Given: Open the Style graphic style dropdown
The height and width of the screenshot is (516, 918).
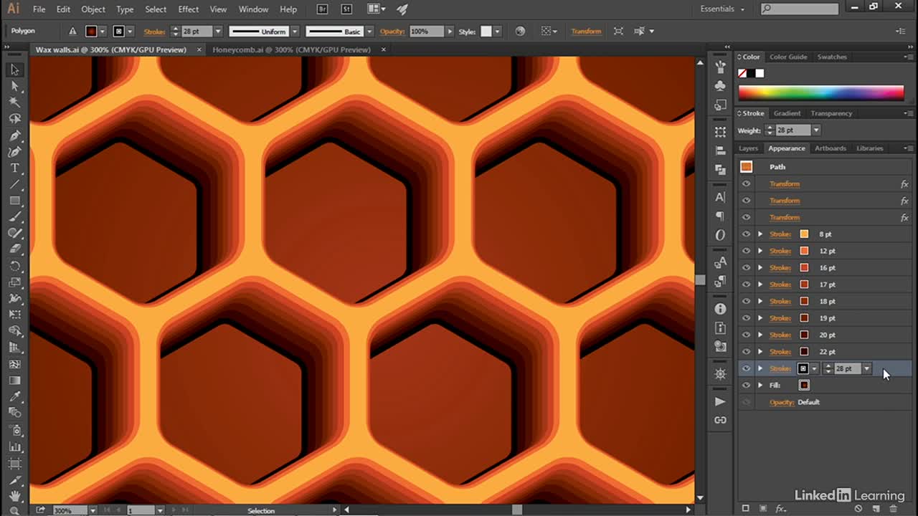Looking at the screenshot, I should point(497,32).
